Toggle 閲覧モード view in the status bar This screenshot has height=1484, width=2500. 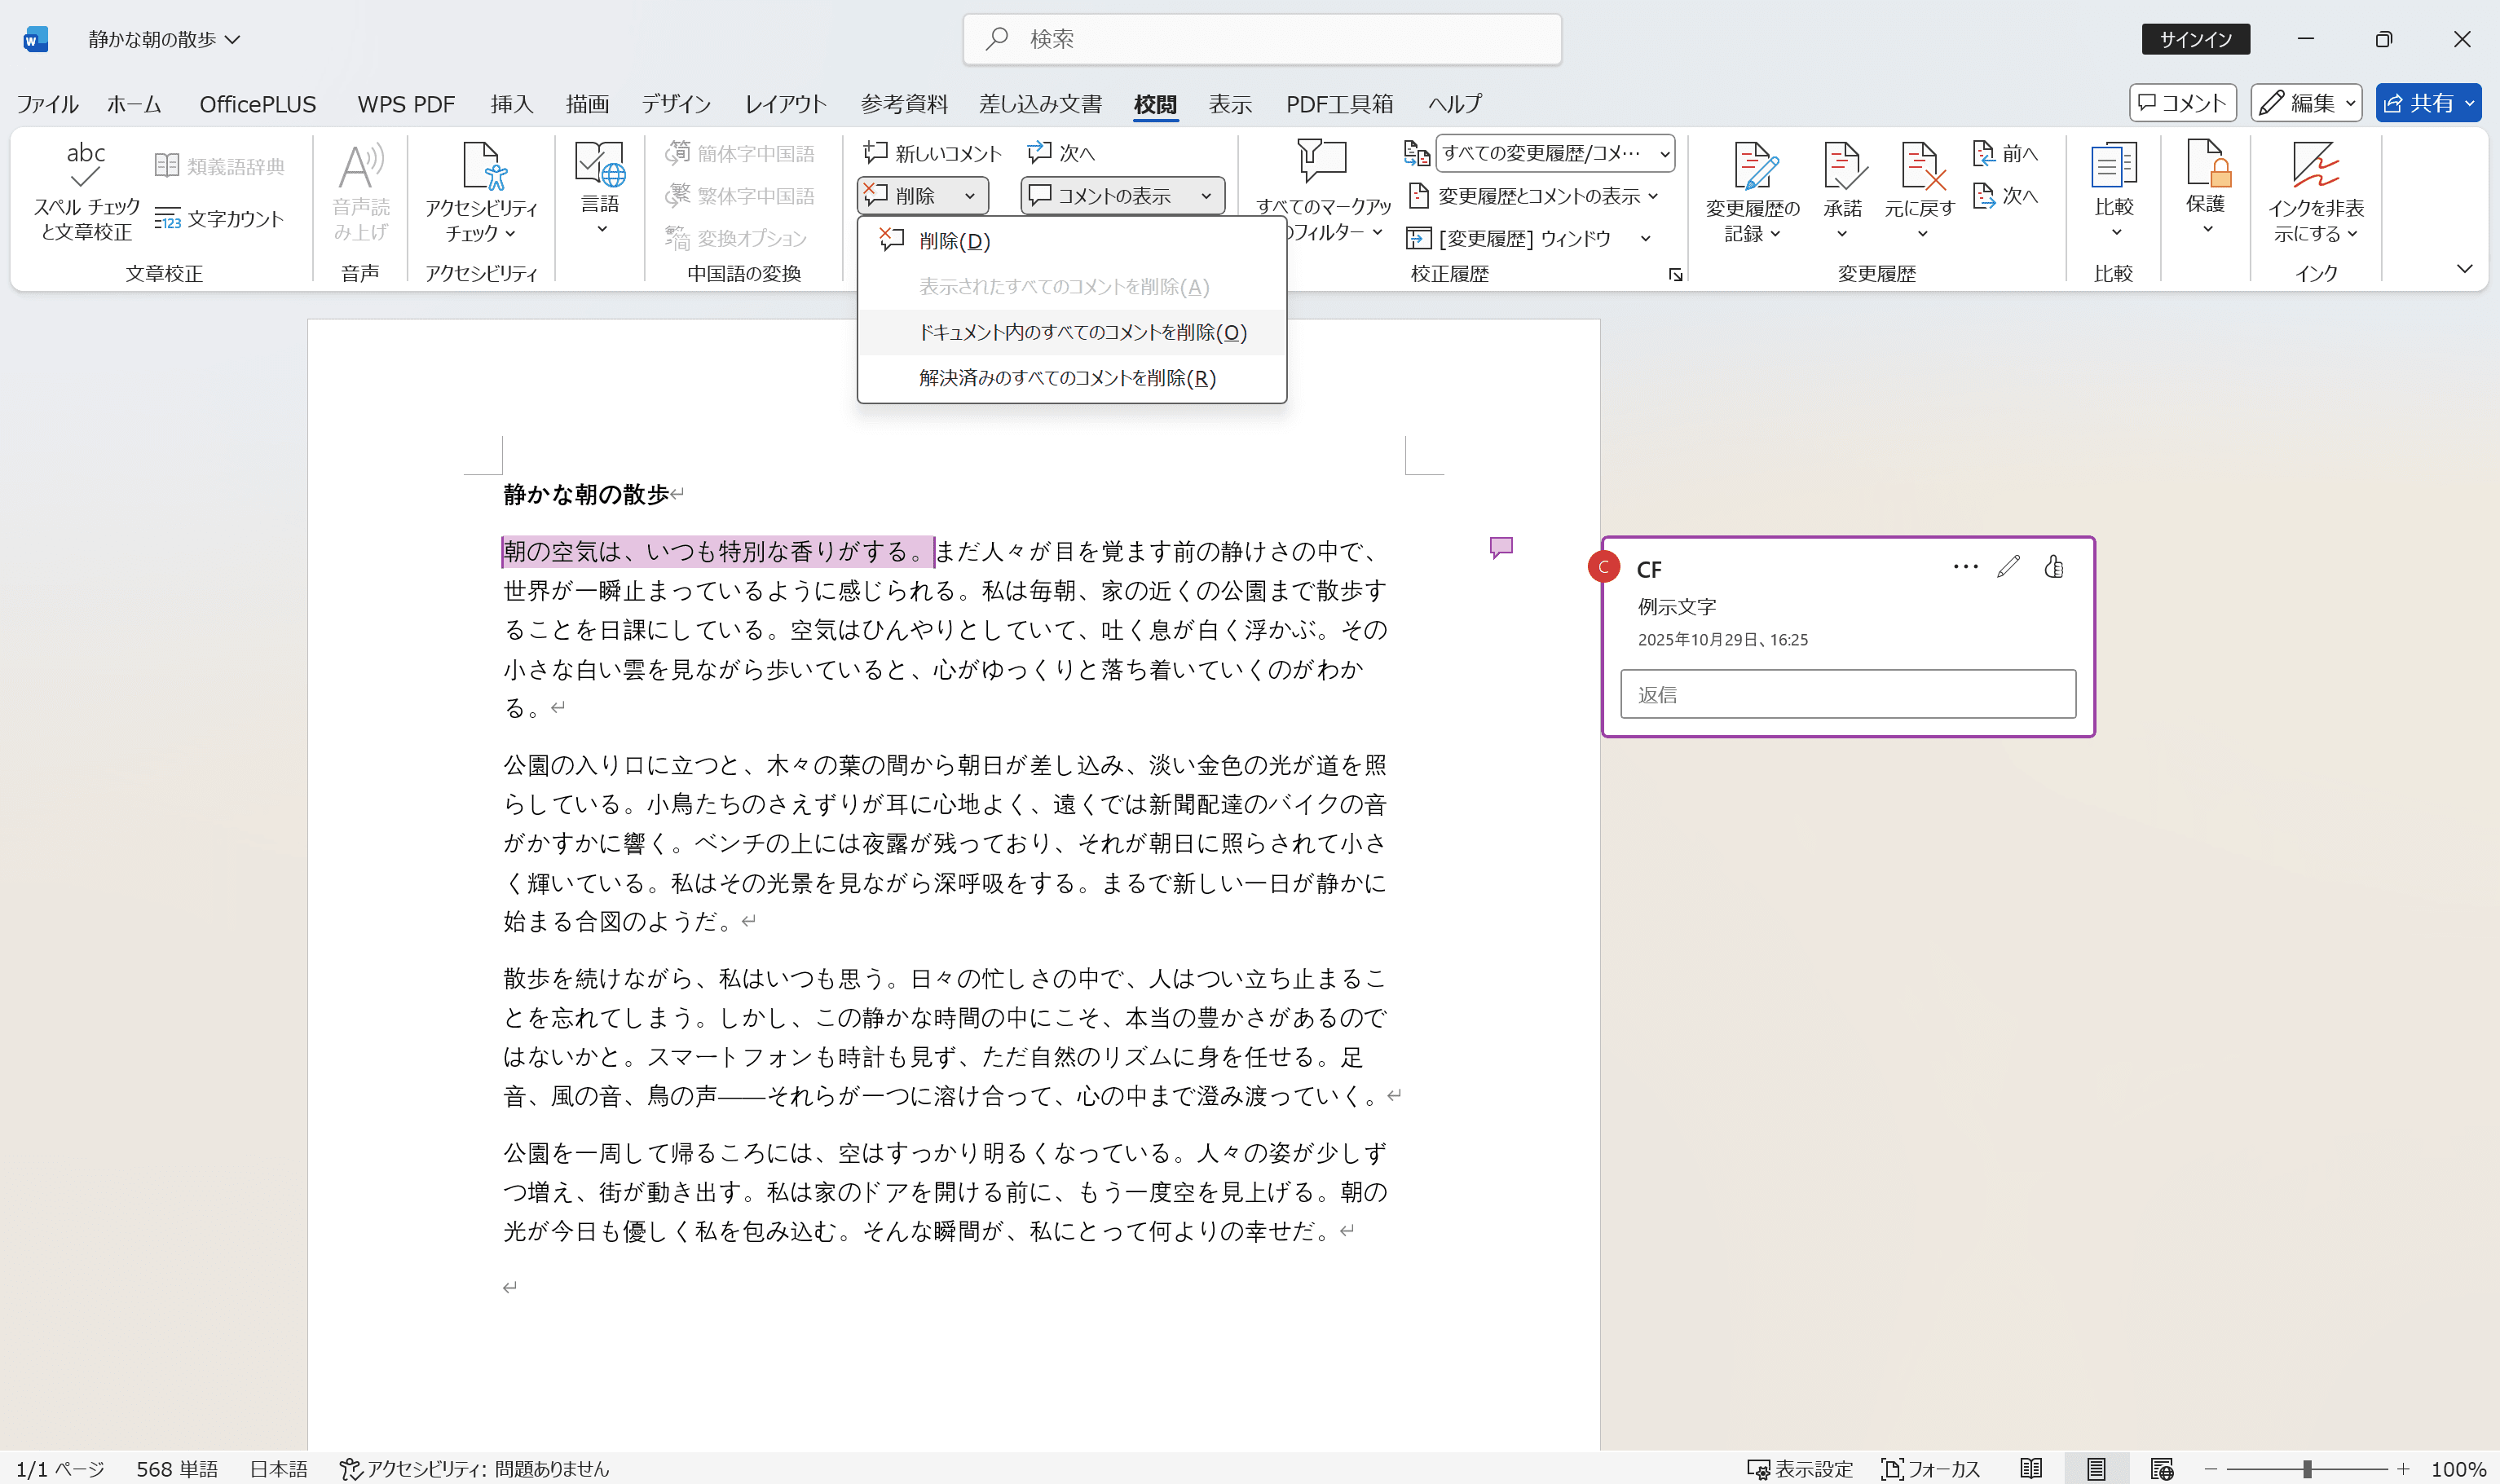click(x=2031, y=1469)
